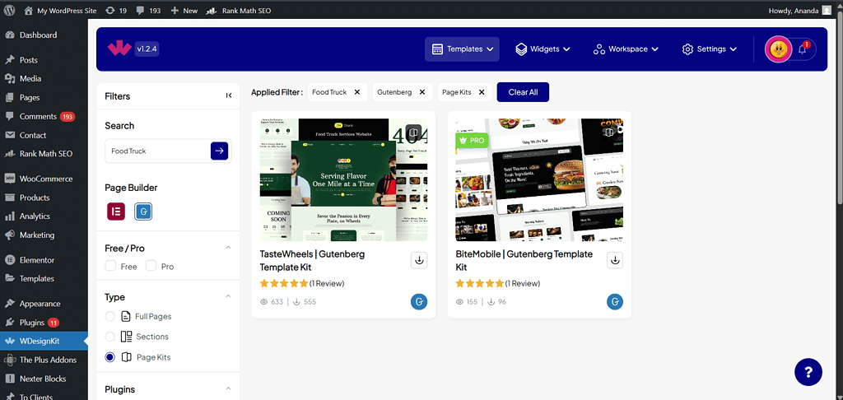Viewport: 843px width, 400px height.
Task: Open the help question mark button
Action: coord(808,371)
